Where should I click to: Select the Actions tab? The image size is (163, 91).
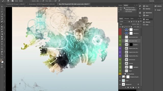(126, 5)
